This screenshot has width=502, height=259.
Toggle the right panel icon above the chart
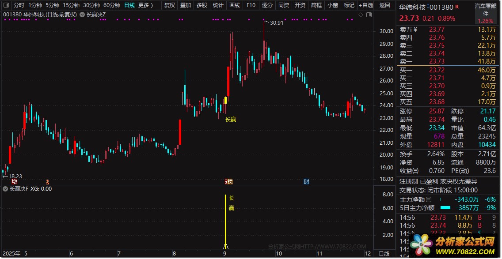point(369,15)
